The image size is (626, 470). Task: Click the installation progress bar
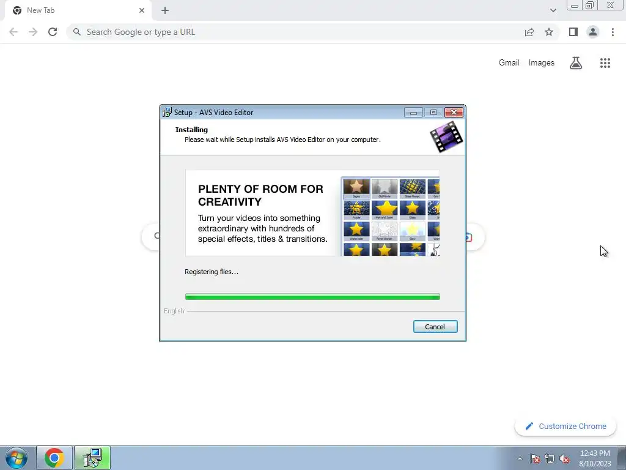[312, 297]
